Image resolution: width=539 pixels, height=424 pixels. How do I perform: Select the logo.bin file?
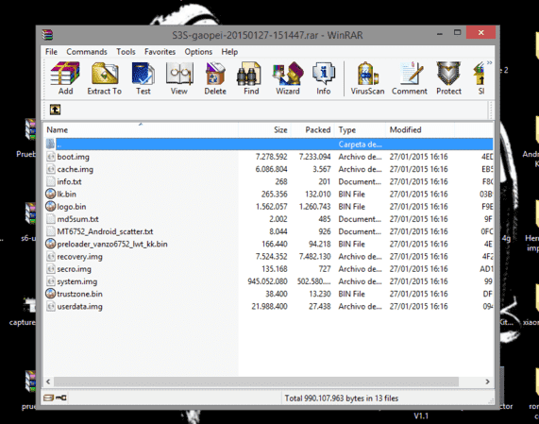269,206
